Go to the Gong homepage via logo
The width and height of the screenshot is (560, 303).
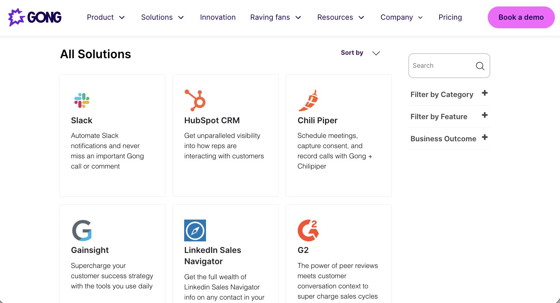(35, 17)
